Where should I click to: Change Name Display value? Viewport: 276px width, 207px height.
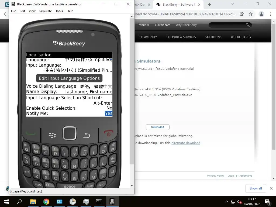pyautogui.click(x=88, y=92)
